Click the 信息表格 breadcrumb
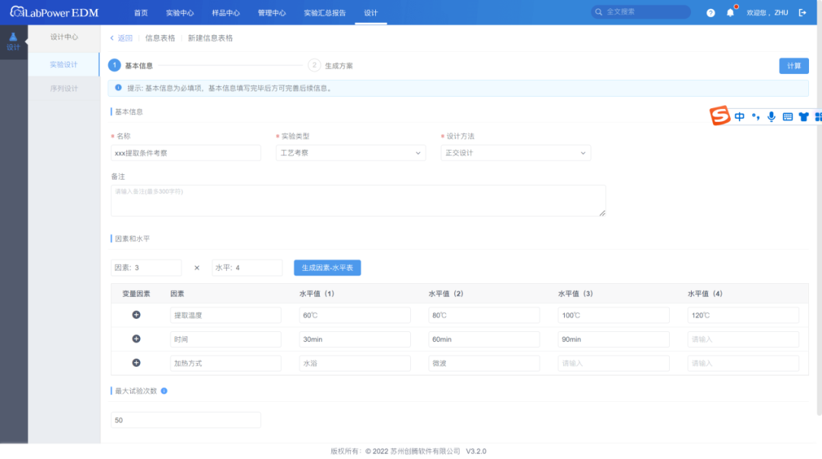 [x=160, y=38]
